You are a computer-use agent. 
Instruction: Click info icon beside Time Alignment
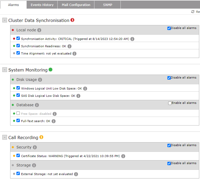point(74,53)
